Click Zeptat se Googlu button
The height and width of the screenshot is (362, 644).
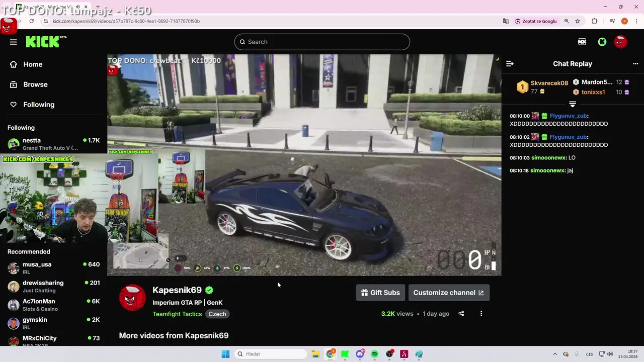[x=536, y=21]
